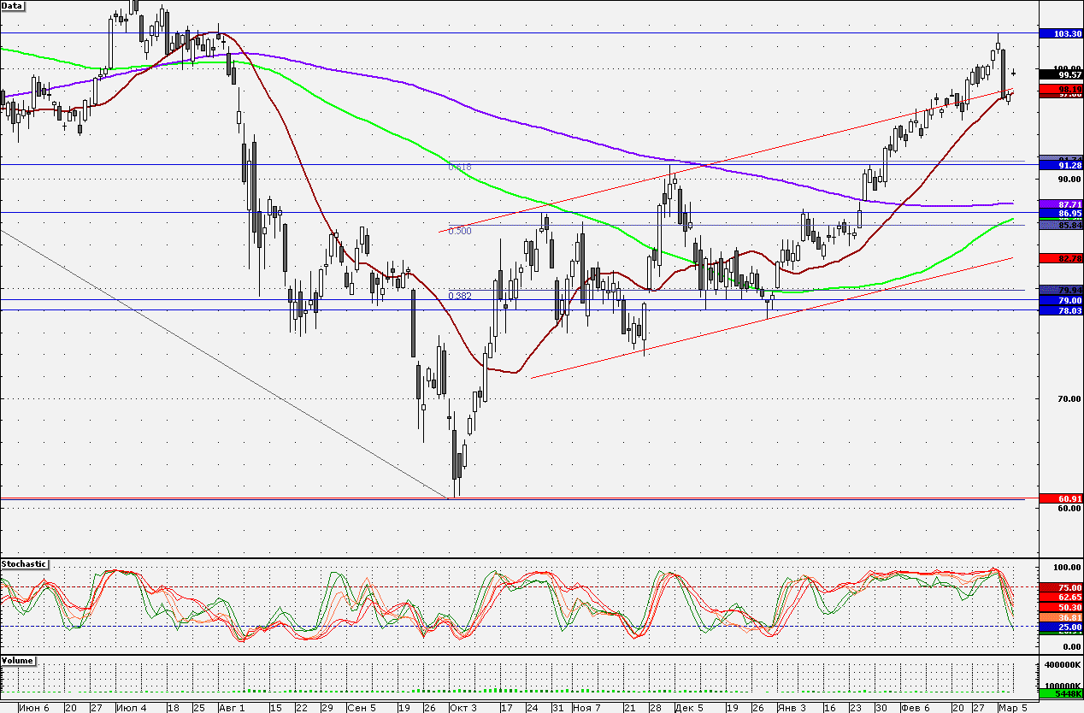Screen dimensions: 1084x713
Task: Click the red 98.19 price tag
Action: [x=1061, y=89]
